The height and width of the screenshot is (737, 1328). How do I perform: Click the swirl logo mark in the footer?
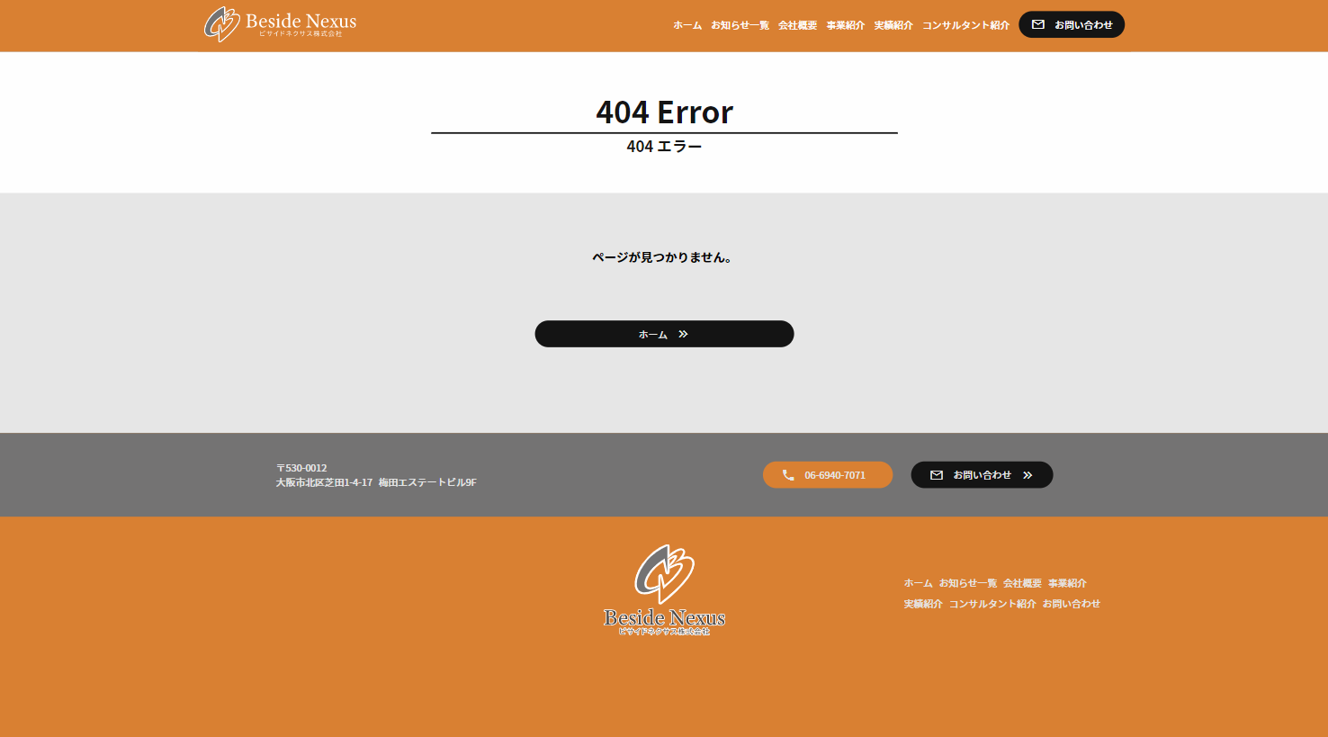tap(664, 571)
